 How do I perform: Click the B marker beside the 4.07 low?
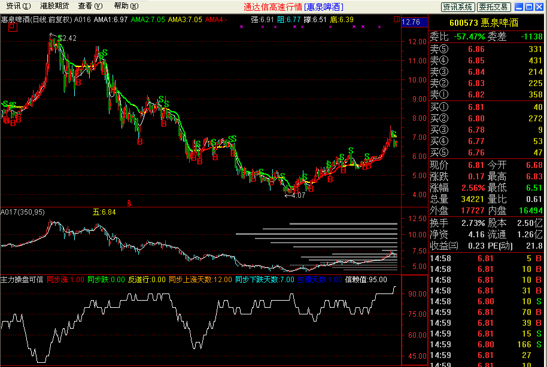296,190
